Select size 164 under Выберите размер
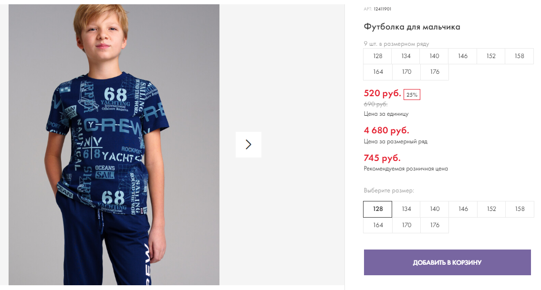The width and height of the screenshot is (541, 290). (378, 225)
